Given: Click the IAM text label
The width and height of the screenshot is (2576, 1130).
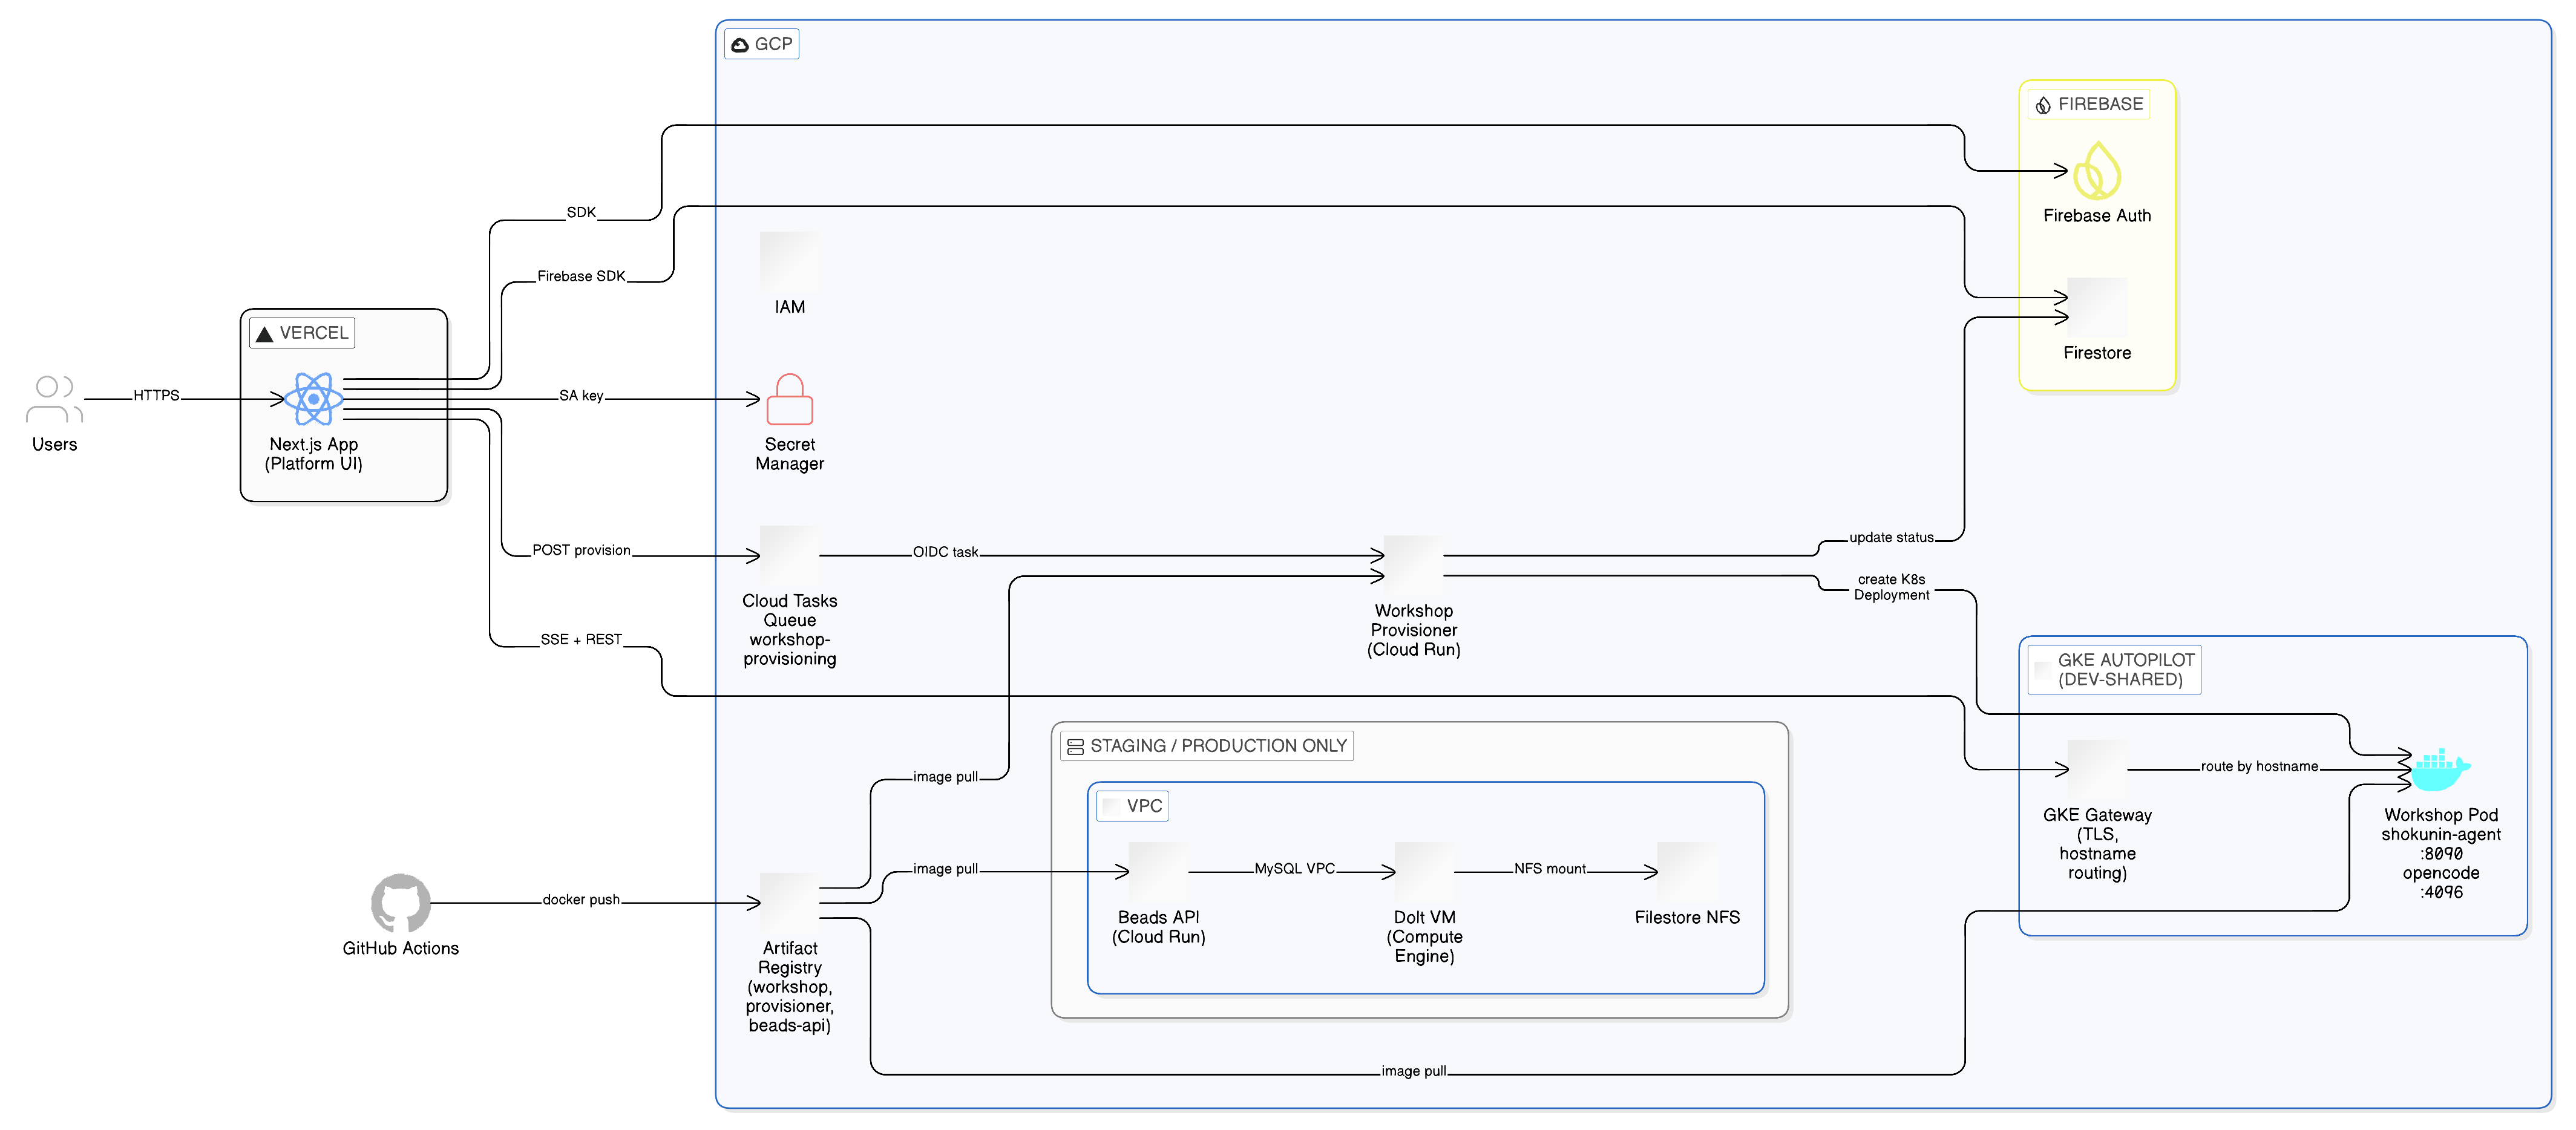Looking at the screenshot, I should [789, 307].
